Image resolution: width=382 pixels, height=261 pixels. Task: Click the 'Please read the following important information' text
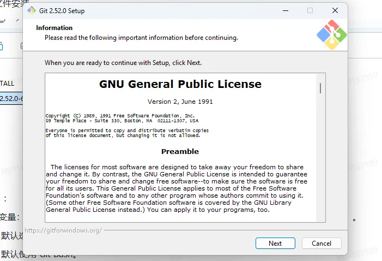[x=141, y=38]
